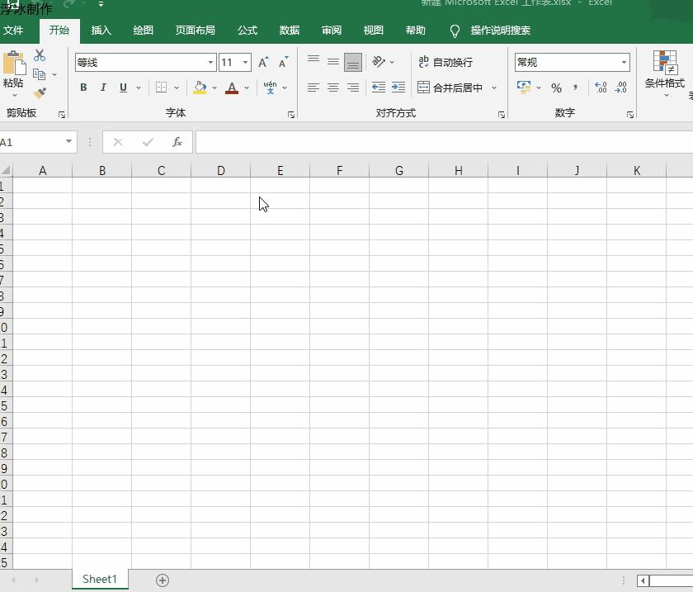Viewport: 693px width, 592px height.
Task: Toggle 自动换行 wrap text
Action: pos(445,62)
